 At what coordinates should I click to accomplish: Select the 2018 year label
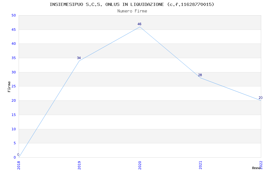[x=19, y=165]
